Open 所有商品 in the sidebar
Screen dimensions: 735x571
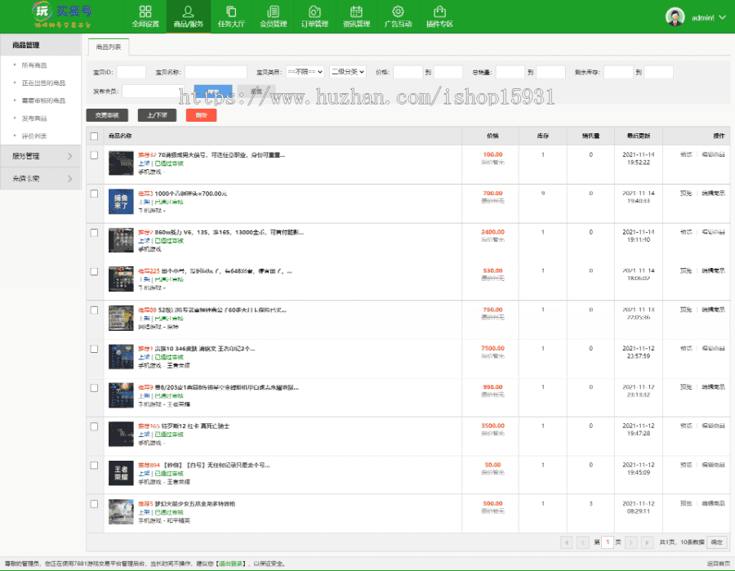click(34, 65)
